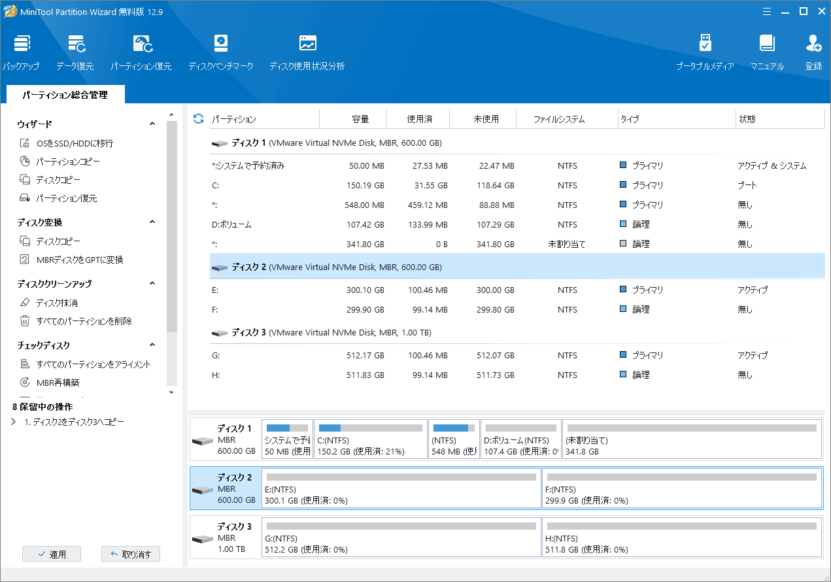Refresh the partition list

coord(199,119)
